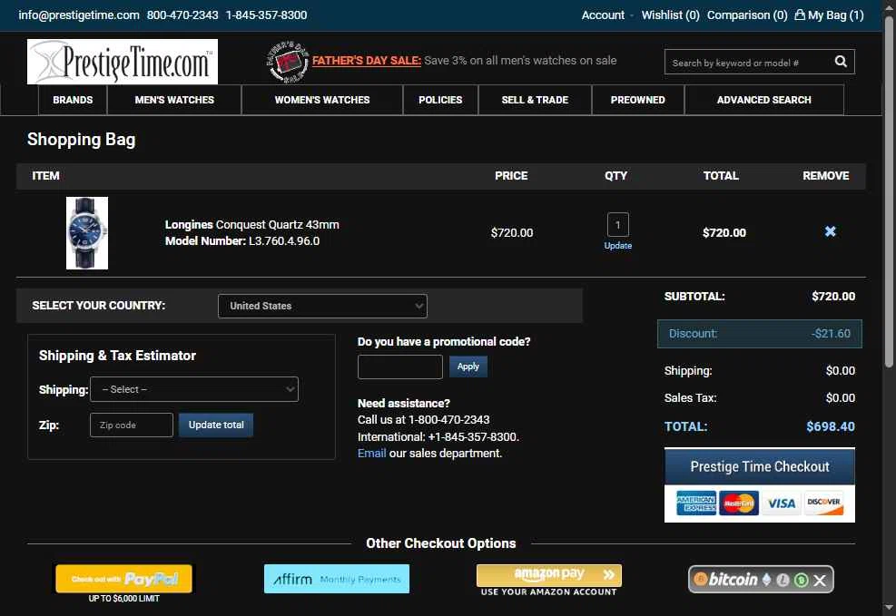Image resolution: width=896 pixels, height=616 pixels.
Task: Open the country selector dropdown
Action: pyautogui.click(x=322, y=306)
